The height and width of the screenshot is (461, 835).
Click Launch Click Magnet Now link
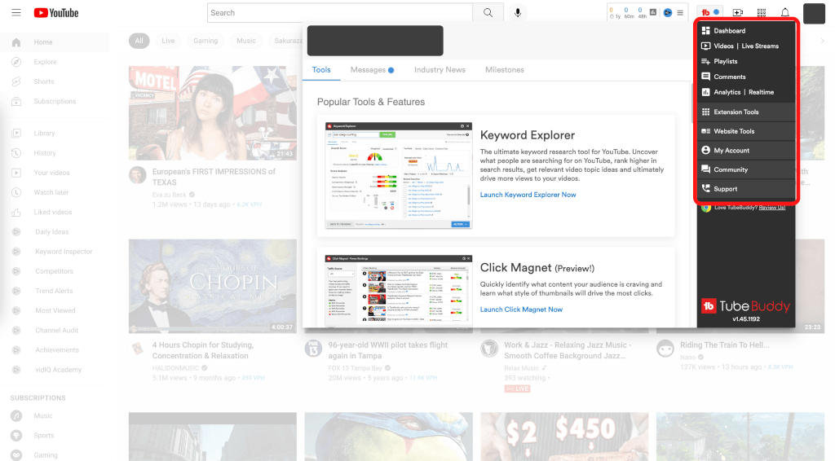coord(521,310)
